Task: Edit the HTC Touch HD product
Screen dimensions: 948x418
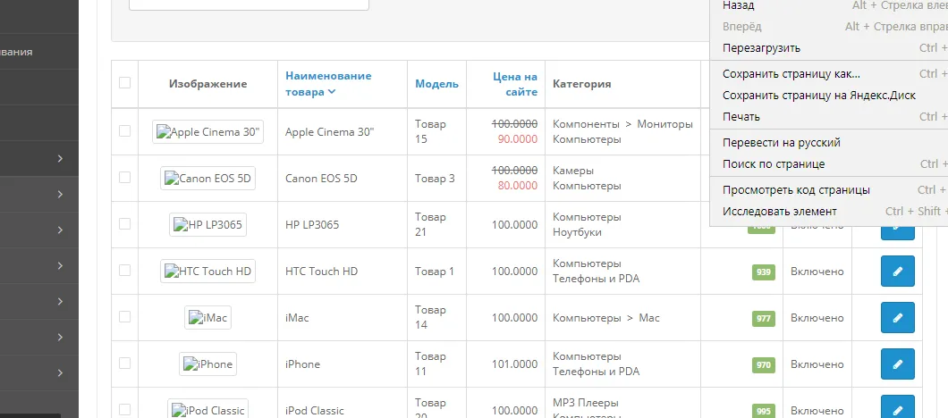Action: pyautogui.click(x=897, y=272)
